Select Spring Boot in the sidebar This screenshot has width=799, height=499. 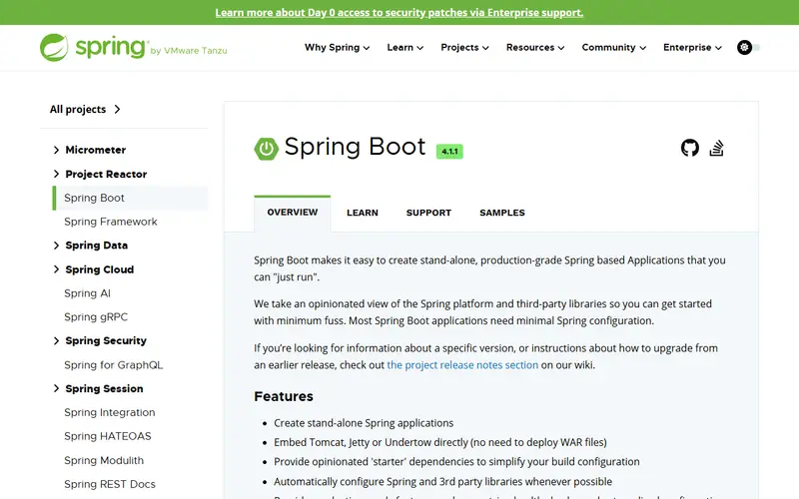pyautogui.click(x=130, y=198)
